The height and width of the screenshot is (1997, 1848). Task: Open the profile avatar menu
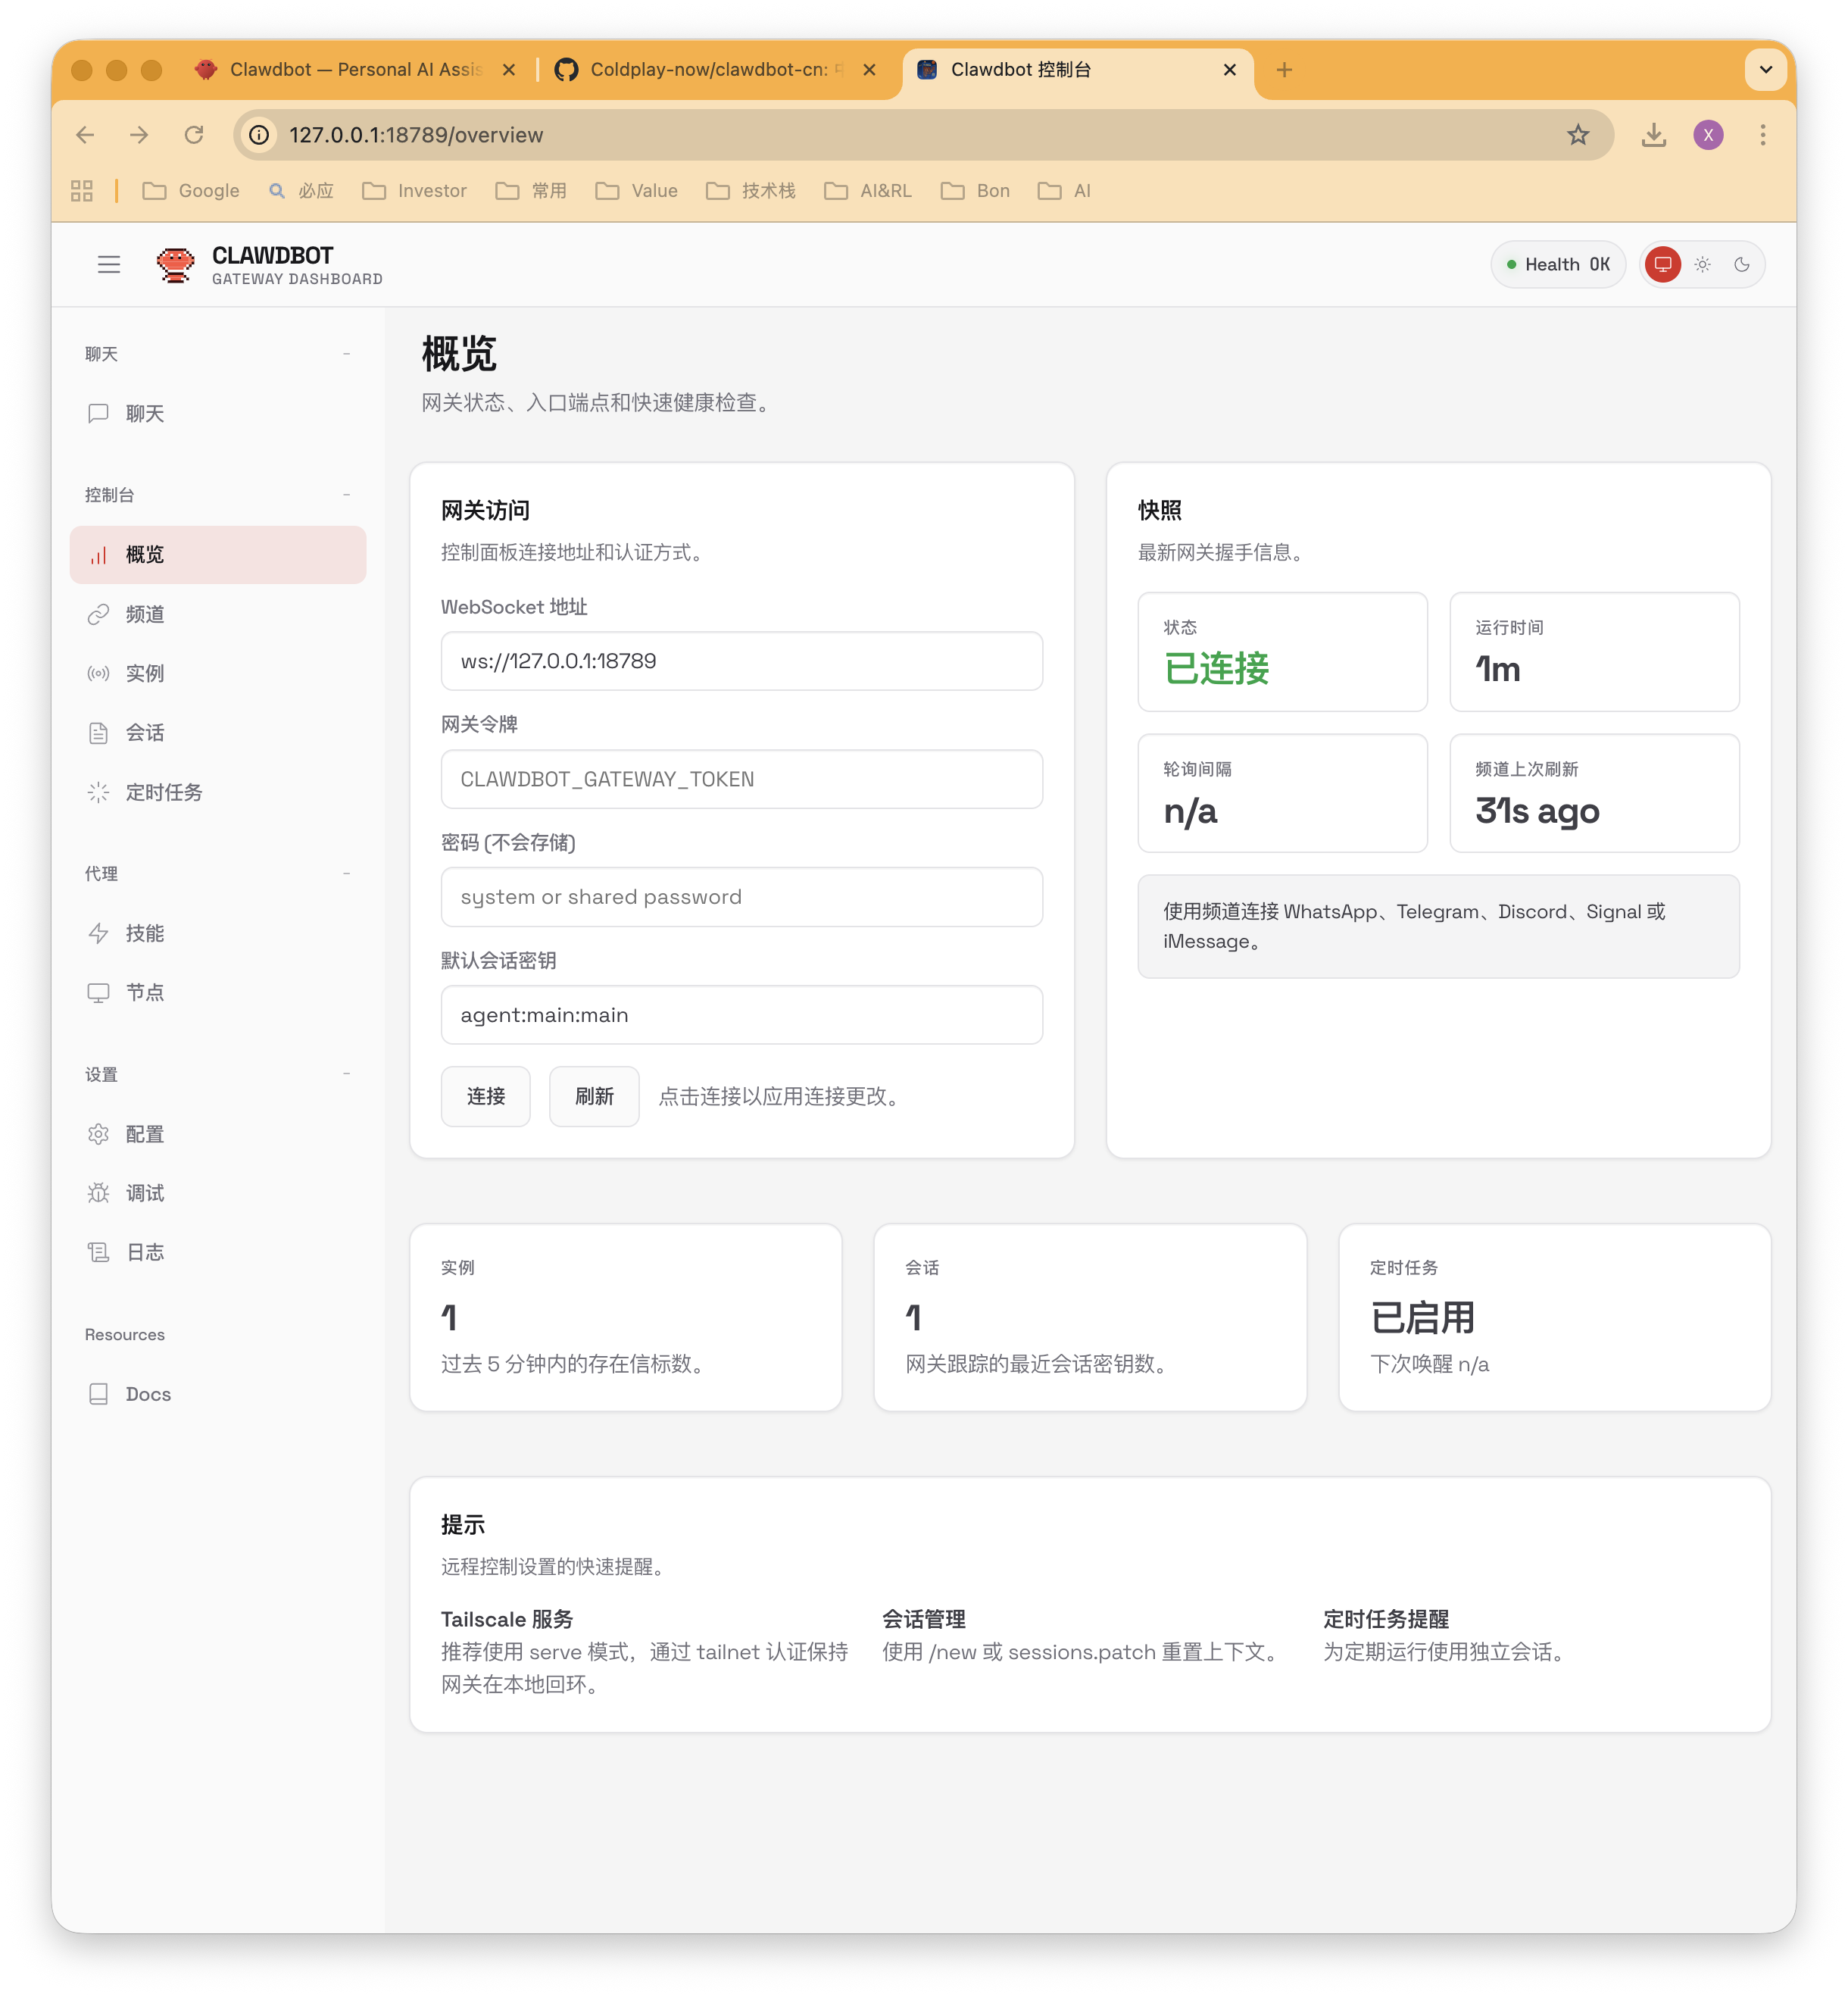point(1708,135)
